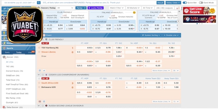Click the Result button

(x=160, y=3)
